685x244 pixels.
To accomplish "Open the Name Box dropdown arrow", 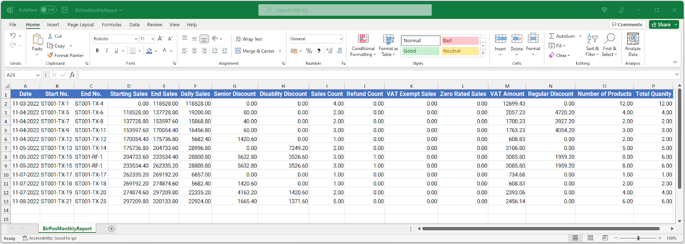I will point(38,75).
